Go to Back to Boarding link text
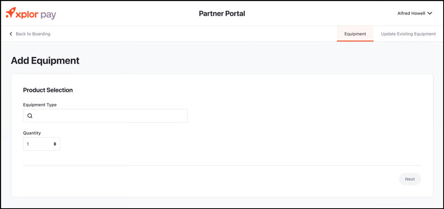 (33, 34)
